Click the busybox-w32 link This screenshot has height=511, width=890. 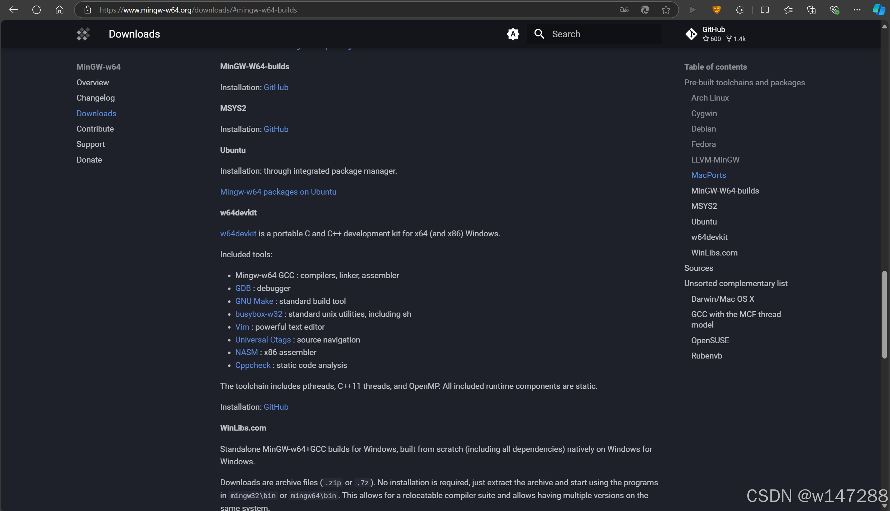point(258,314)
